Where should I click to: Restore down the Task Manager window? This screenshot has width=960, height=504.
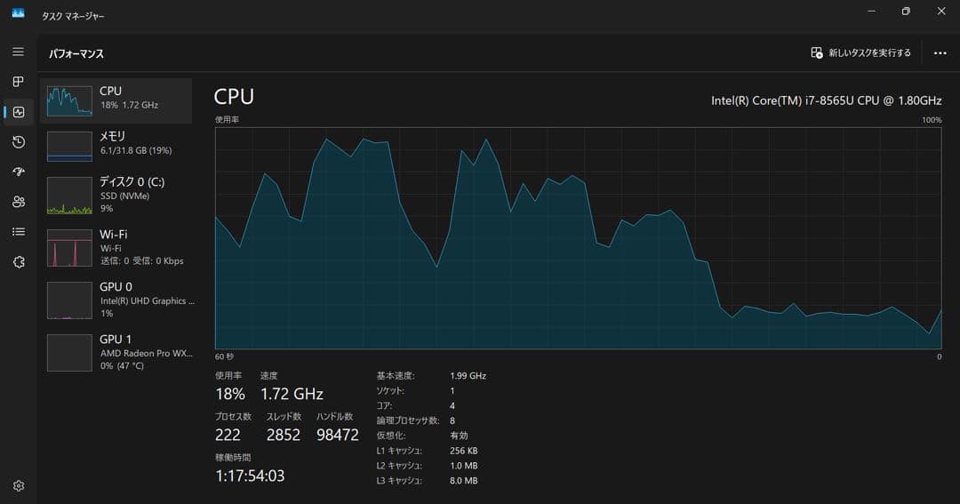coord(906,12)
